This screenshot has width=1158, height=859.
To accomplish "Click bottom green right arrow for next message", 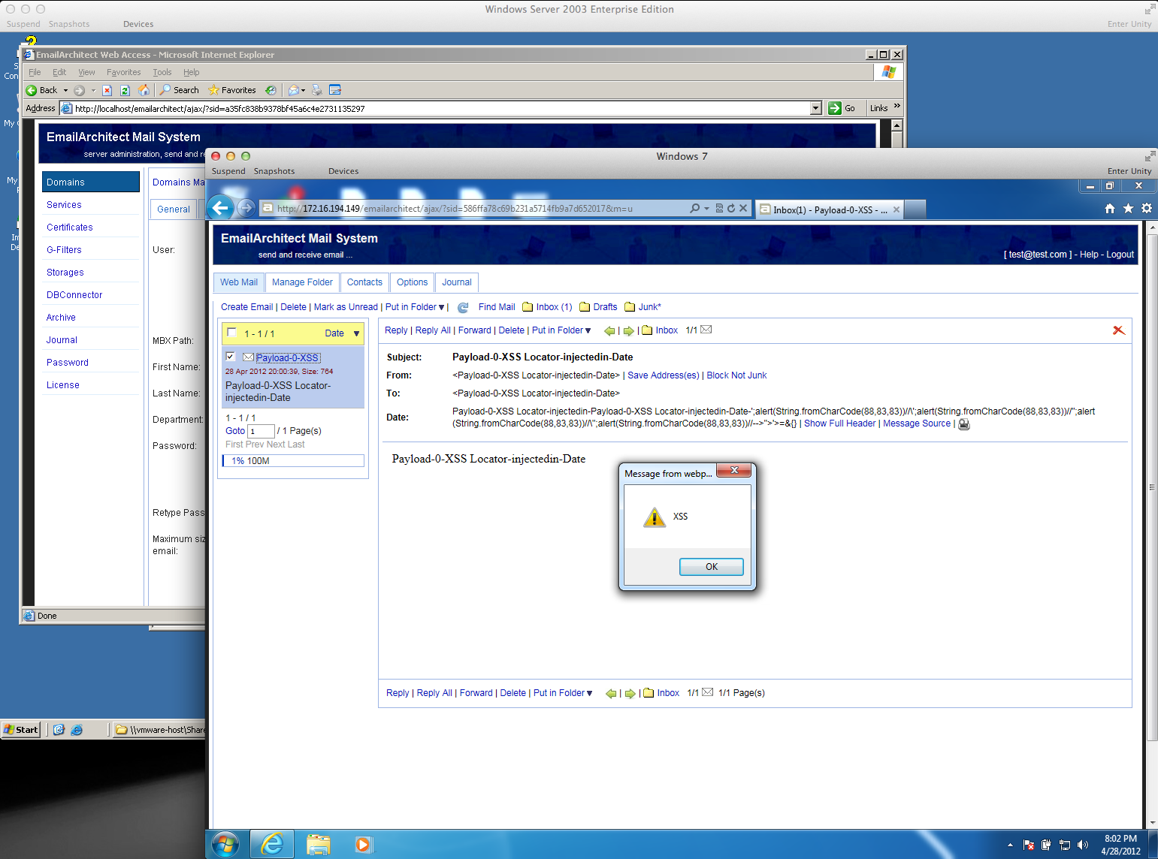I will point(630,693).
